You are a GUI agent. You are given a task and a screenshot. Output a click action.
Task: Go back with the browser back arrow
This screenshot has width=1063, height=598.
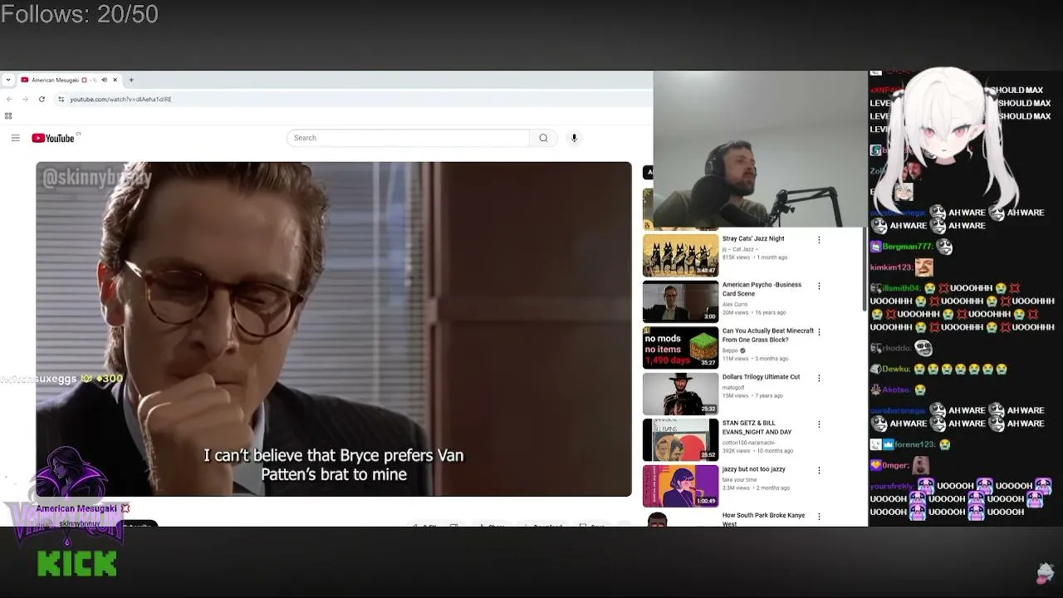pos(9,99)
